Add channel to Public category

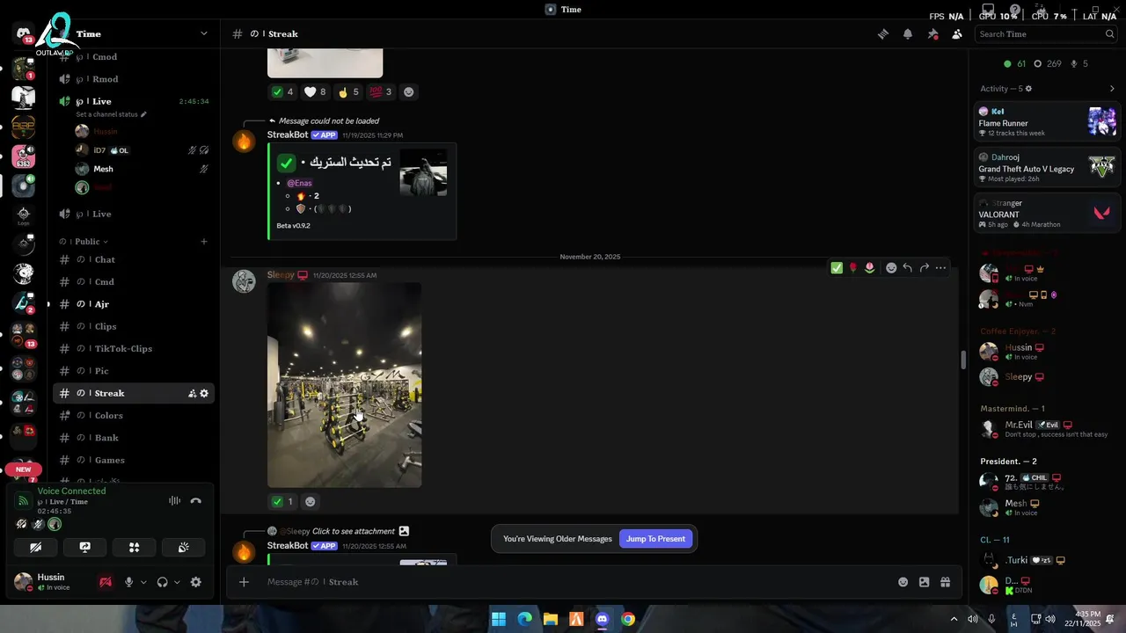click(204, 241)
